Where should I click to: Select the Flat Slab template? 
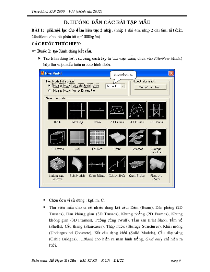(x=97, y=138)
